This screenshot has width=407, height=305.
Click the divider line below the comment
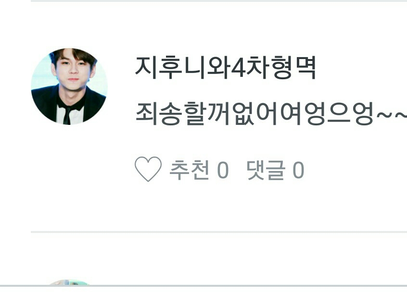tap(219, 232)
